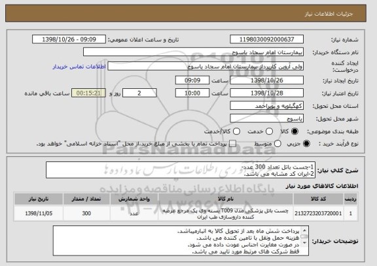Click the توضیحات خریدار label
Viewport: 377px width, 266px height.
click(x=335, y=241)
